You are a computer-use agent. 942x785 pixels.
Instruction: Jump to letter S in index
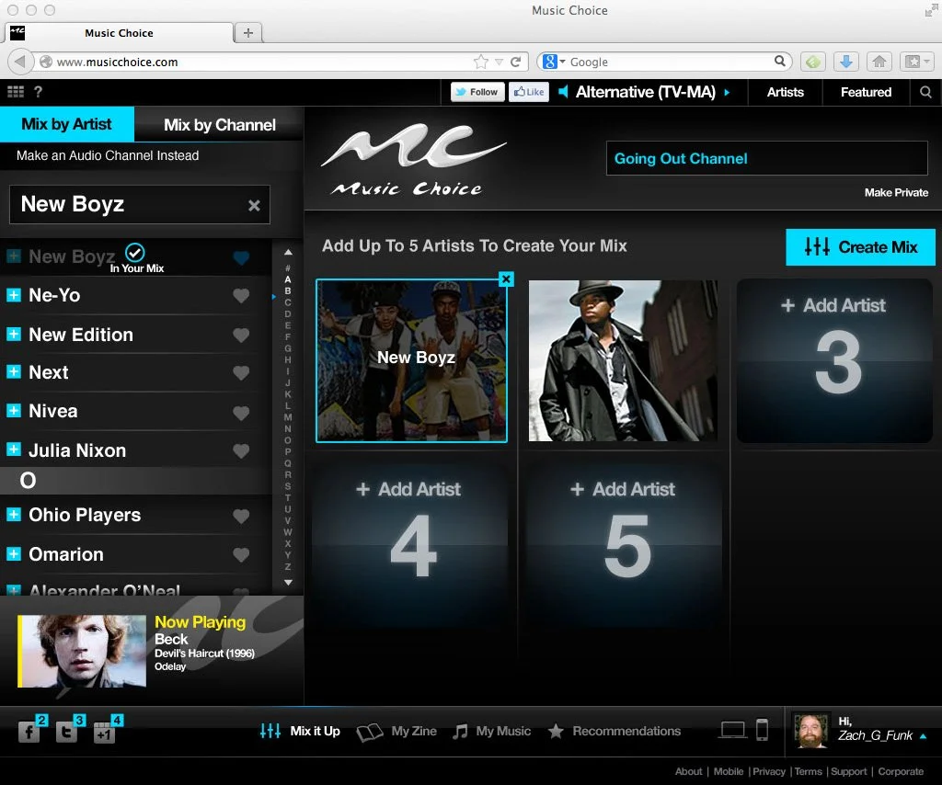pos(288,486)
